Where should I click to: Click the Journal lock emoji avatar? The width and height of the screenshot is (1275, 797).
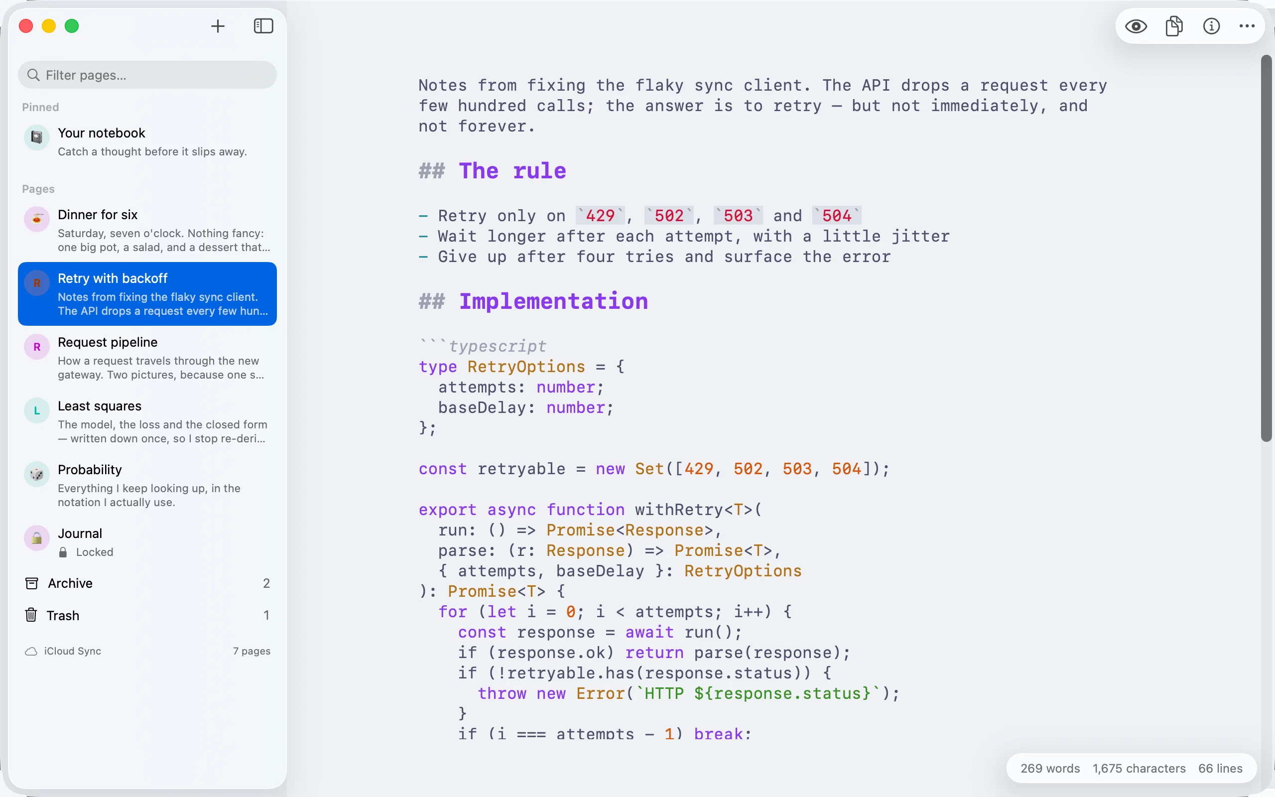[37, 538]
